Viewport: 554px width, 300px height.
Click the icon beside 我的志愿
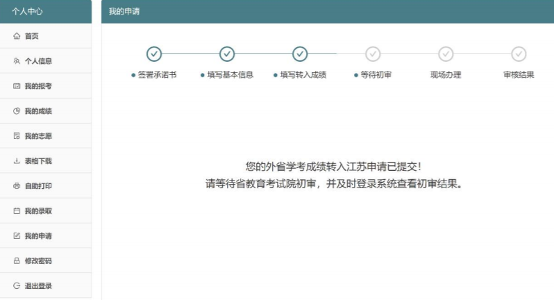click(17, 136)
